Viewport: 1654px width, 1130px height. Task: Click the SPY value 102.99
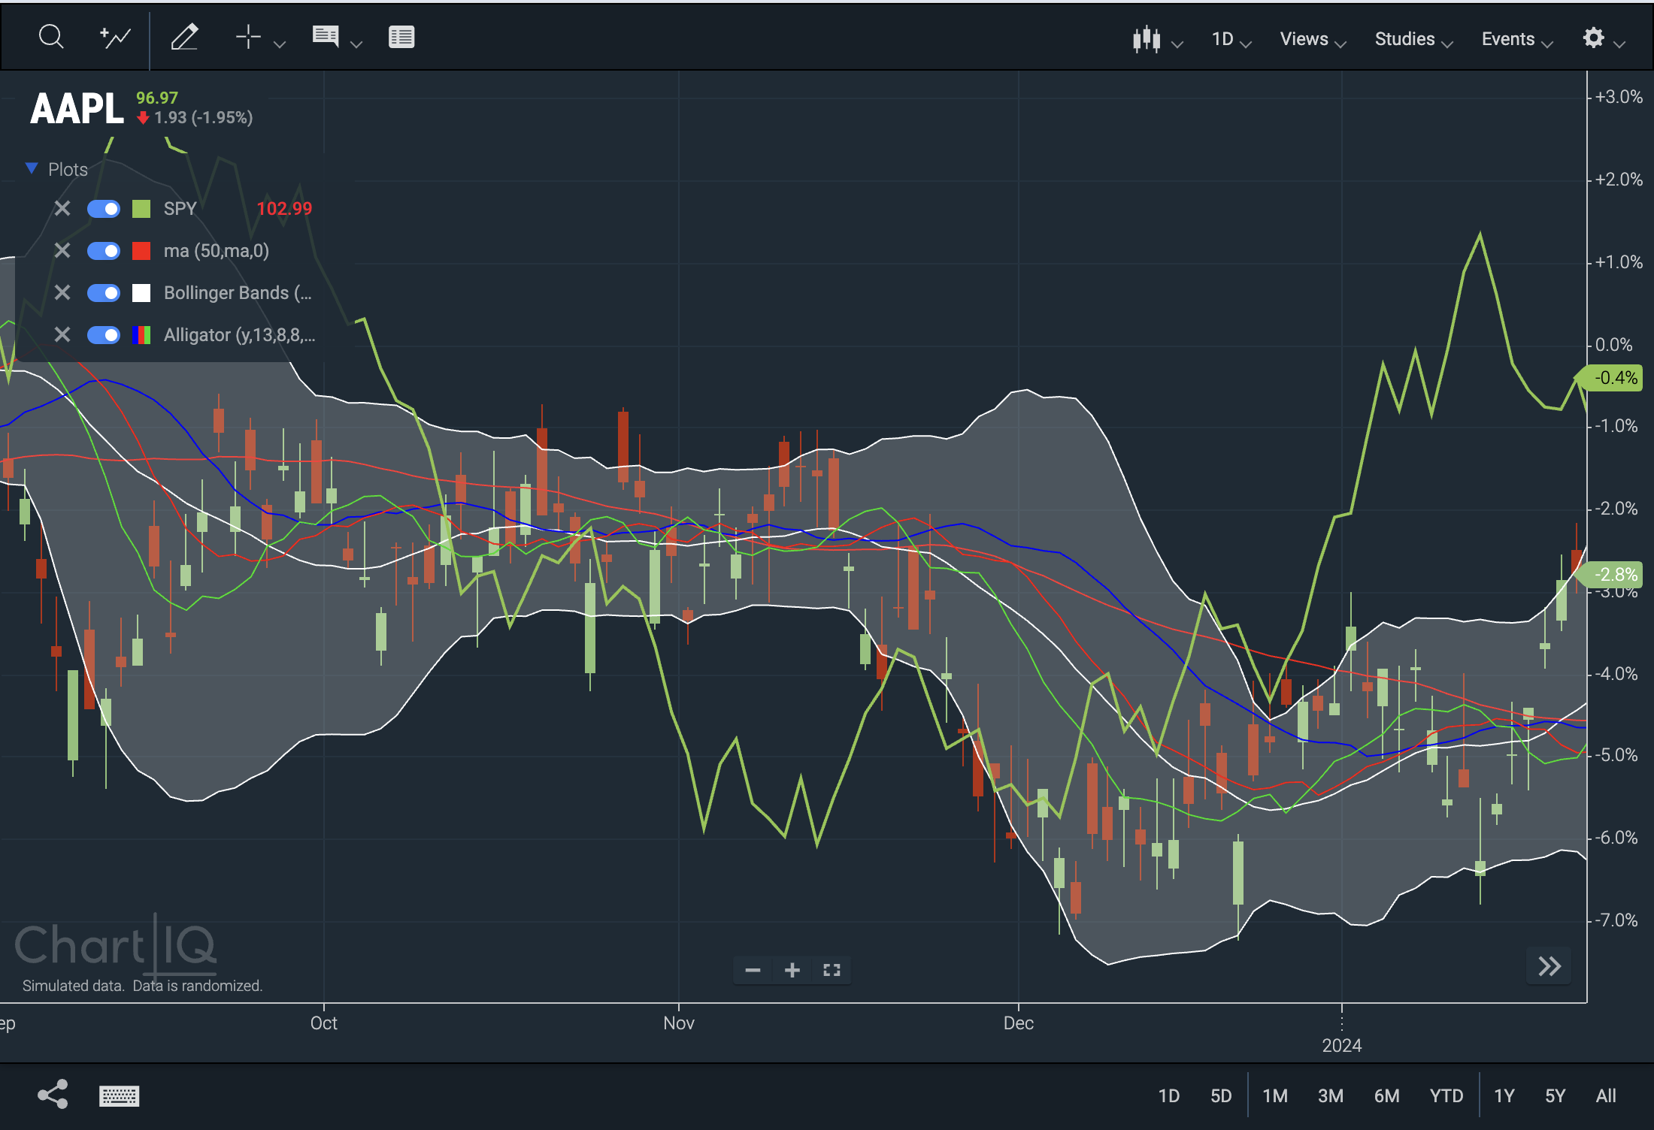[284, 209]
